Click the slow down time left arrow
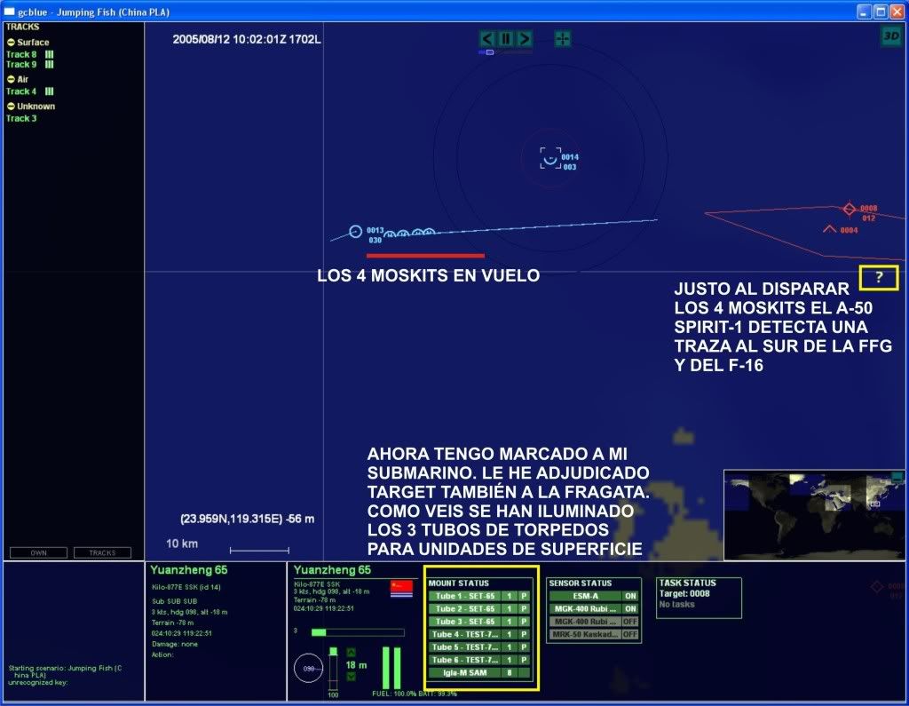Screen dimensions: 909x706 [487, 38]
